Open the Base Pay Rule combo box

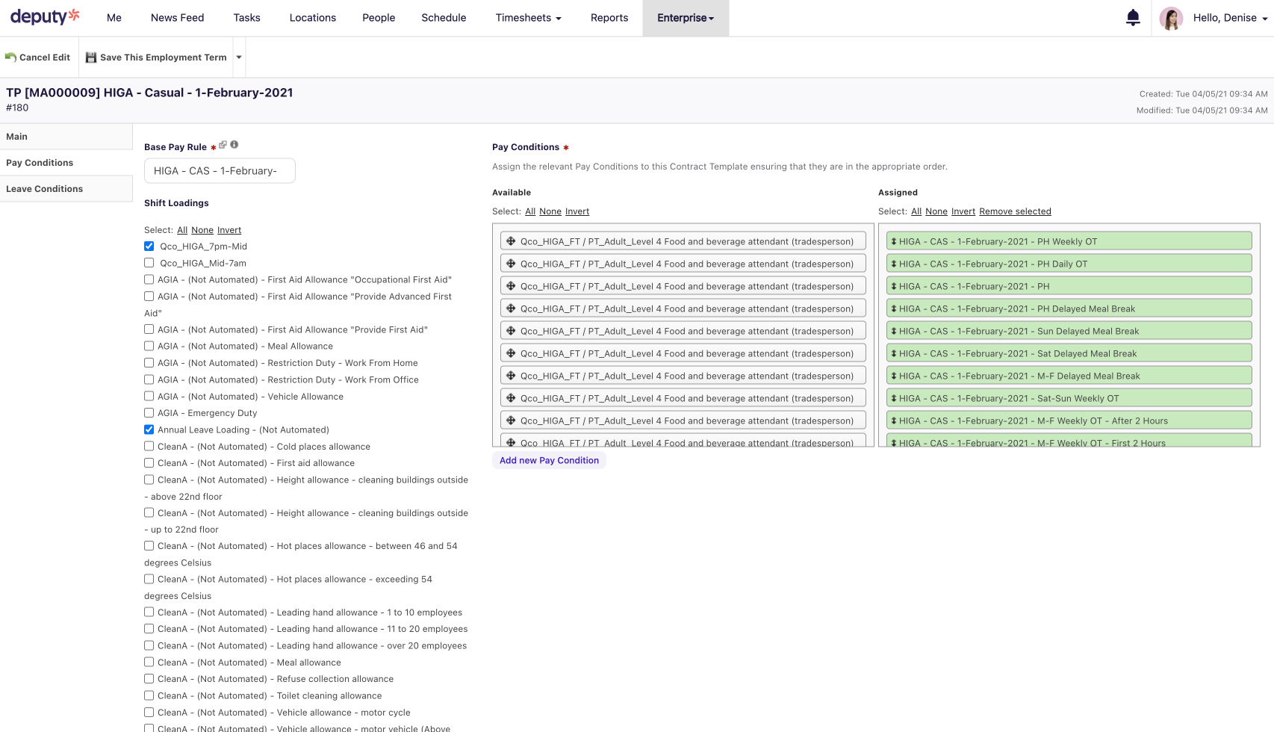point(220,170)
